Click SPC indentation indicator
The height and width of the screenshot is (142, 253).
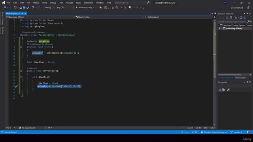(206, 128)
